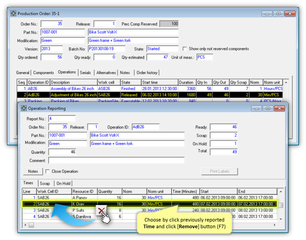Click the Comment field
The height and width of the screenshot is (240, 306).
(x=116, y=161)
